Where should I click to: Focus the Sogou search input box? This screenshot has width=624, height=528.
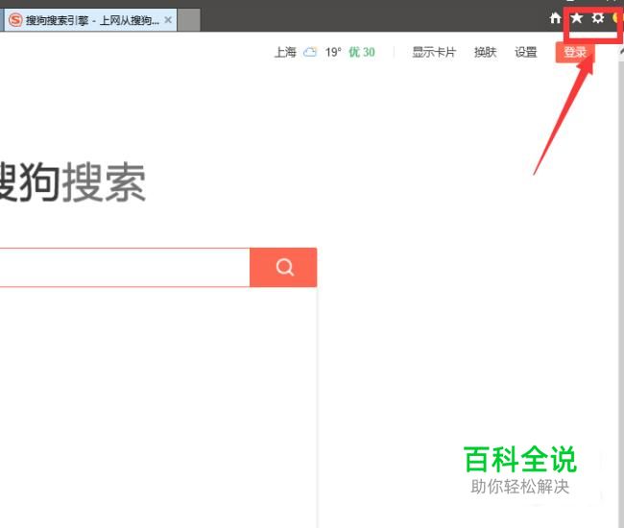125,267
